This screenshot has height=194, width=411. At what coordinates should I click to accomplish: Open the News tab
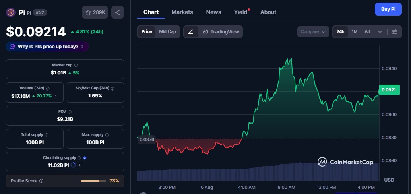click(213, 12)
